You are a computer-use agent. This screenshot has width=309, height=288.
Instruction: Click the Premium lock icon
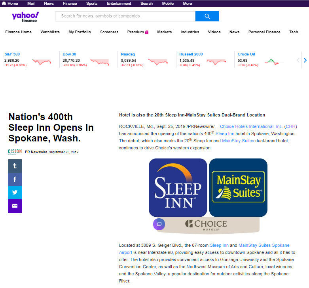point(147,32)
